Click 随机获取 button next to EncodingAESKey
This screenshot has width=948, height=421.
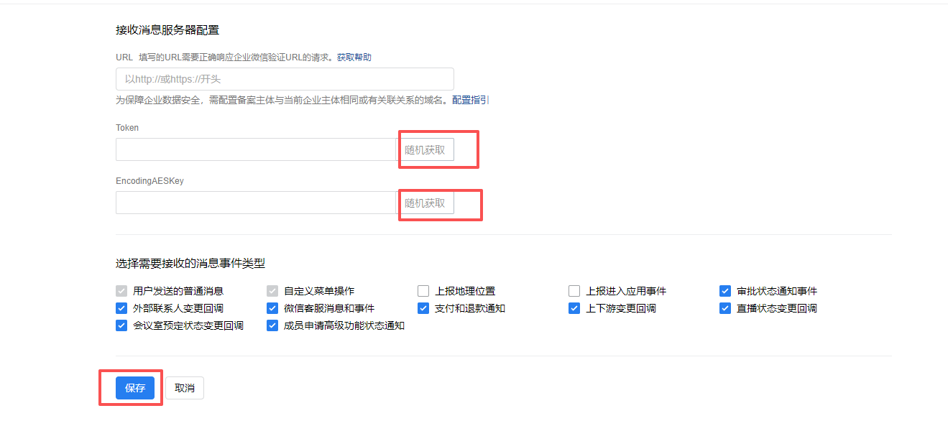[425, 203]
